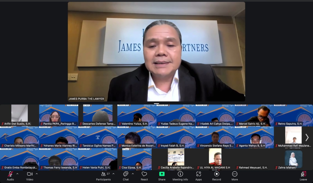Expand chat options chevron beside Chat
The height and width of the screenshot is (183, 313).
[x=133, y=174]
